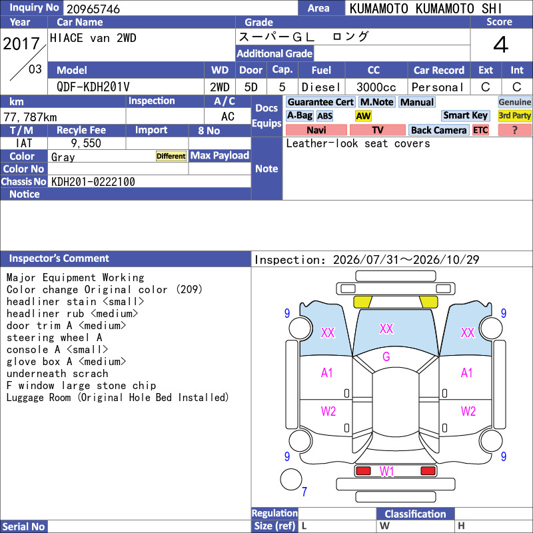The width and height of the screenshot is (533, 533).
Task: Click the red left tail light
Action: click(363, 471)
